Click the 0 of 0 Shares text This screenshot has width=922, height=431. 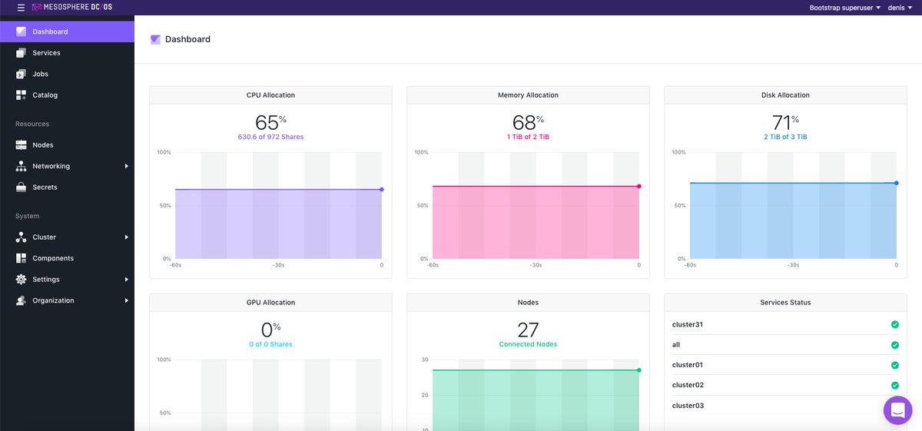click(270, 344)
